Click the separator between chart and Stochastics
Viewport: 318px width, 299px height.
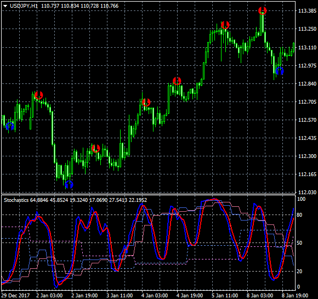[149, 194]
